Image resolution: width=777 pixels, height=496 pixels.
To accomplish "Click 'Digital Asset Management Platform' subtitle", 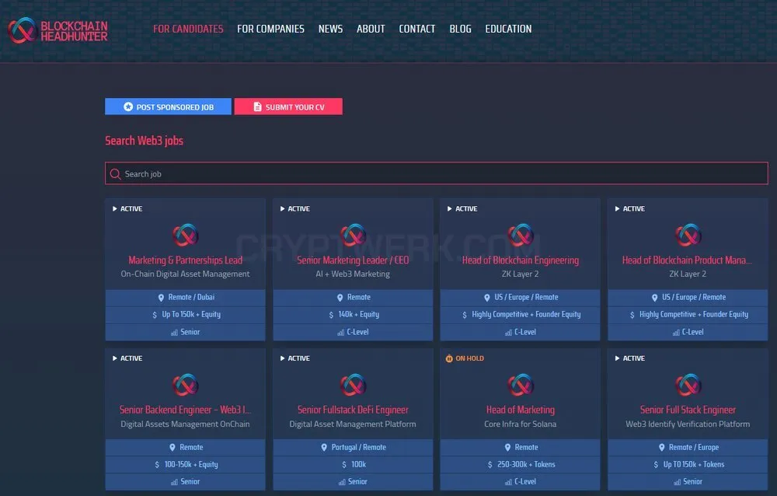I will [353, 424].
